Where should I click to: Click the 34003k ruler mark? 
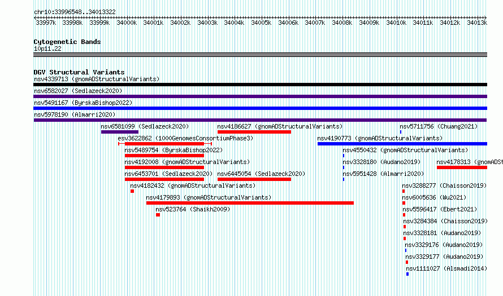[x=207, y=23]
